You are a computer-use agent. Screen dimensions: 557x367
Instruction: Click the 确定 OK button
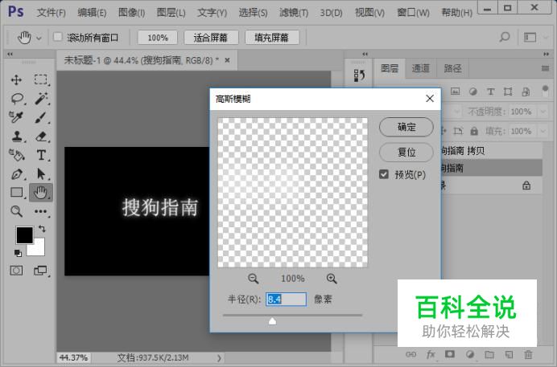(406, 127)
